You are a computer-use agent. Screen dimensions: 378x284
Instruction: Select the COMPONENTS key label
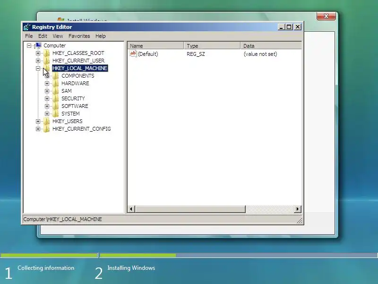(78, 76)
